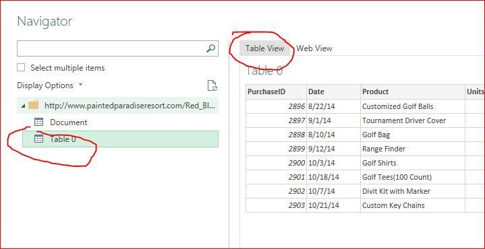Click the Date column header
Image resolution: width=485 pixels, height=249 pixels.
tap(333, 92)
